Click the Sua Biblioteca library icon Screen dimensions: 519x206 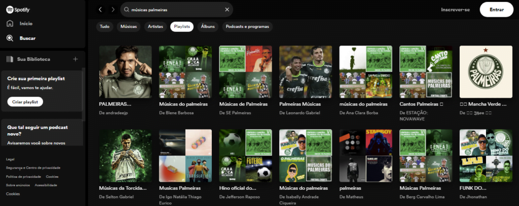[x=10, y=59]
